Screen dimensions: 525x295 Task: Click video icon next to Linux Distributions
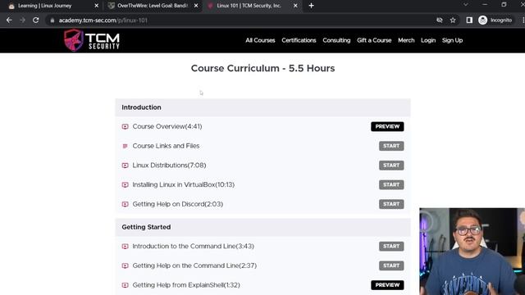pos(126,166)
